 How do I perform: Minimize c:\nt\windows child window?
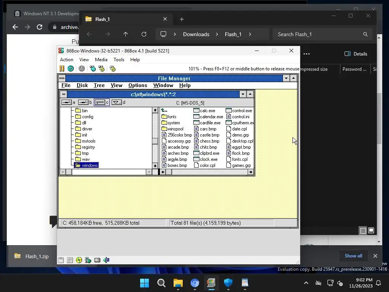point(243,94)
